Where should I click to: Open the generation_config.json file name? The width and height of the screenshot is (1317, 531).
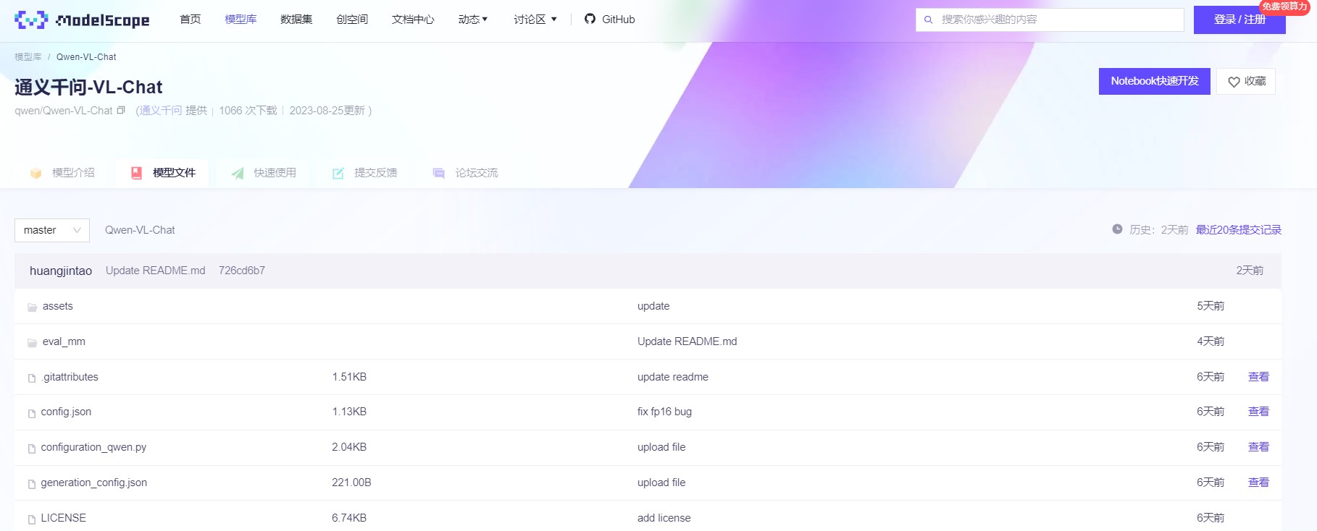[94, 483]
